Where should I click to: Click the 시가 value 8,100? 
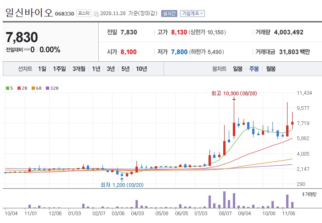coord(129,52)
